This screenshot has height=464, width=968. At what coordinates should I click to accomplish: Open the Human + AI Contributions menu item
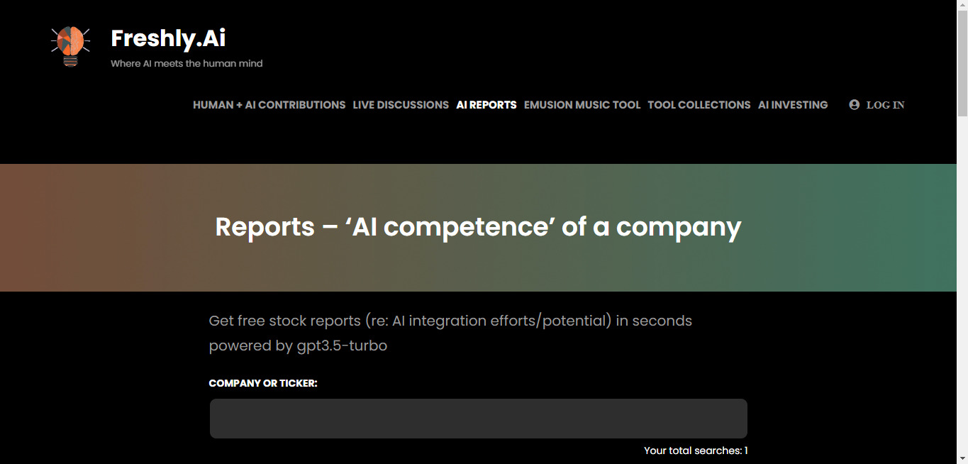269,104
